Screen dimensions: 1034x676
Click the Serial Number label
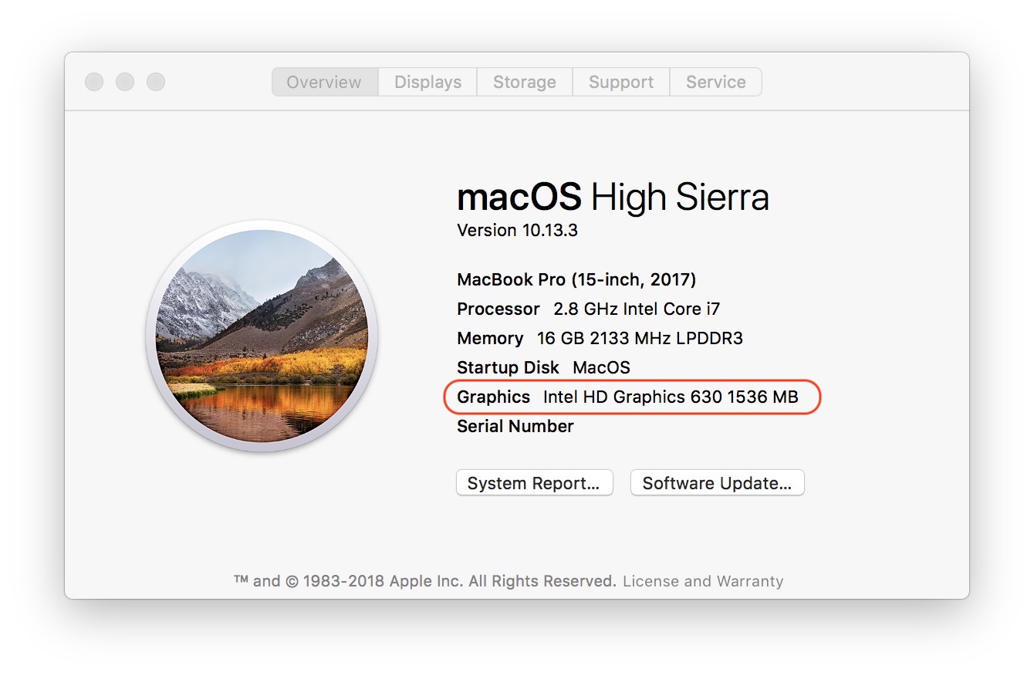pos(515,426)
